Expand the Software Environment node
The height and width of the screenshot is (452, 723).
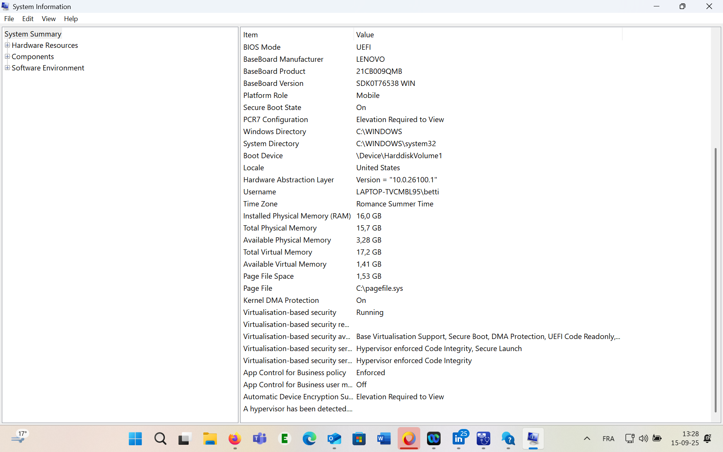tap(7, 68)
